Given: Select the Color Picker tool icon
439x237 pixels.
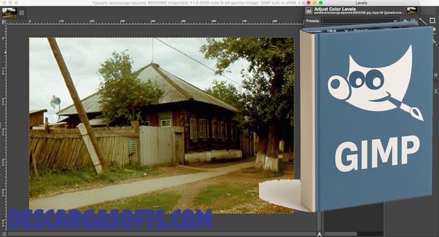Looking at the screenshot, I should pos(423,21).
